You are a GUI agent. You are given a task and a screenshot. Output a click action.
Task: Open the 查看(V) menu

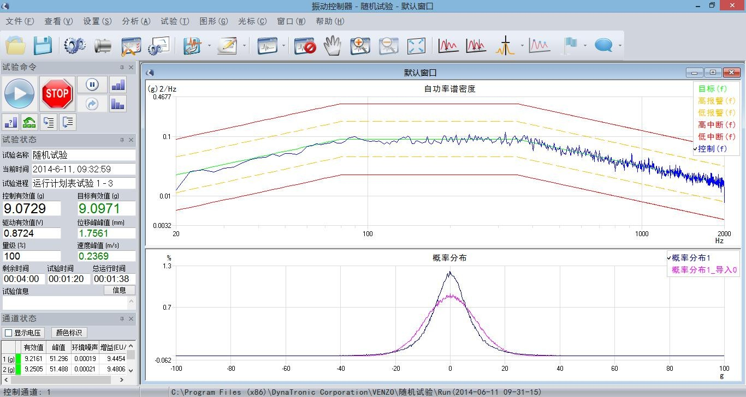coord(58,21)
